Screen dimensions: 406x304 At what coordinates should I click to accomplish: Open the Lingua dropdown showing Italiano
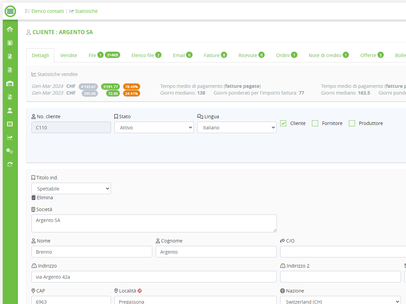tap(237, 127)
